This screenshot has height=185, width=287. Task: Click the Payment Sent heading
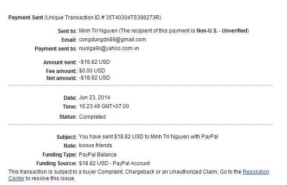click(x=25, y=18)
